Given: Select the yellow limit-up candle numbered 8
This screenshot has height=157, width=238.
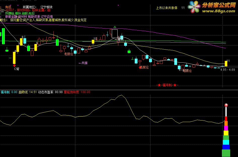Looking at the screenshot, I should (x=21, y=42).
